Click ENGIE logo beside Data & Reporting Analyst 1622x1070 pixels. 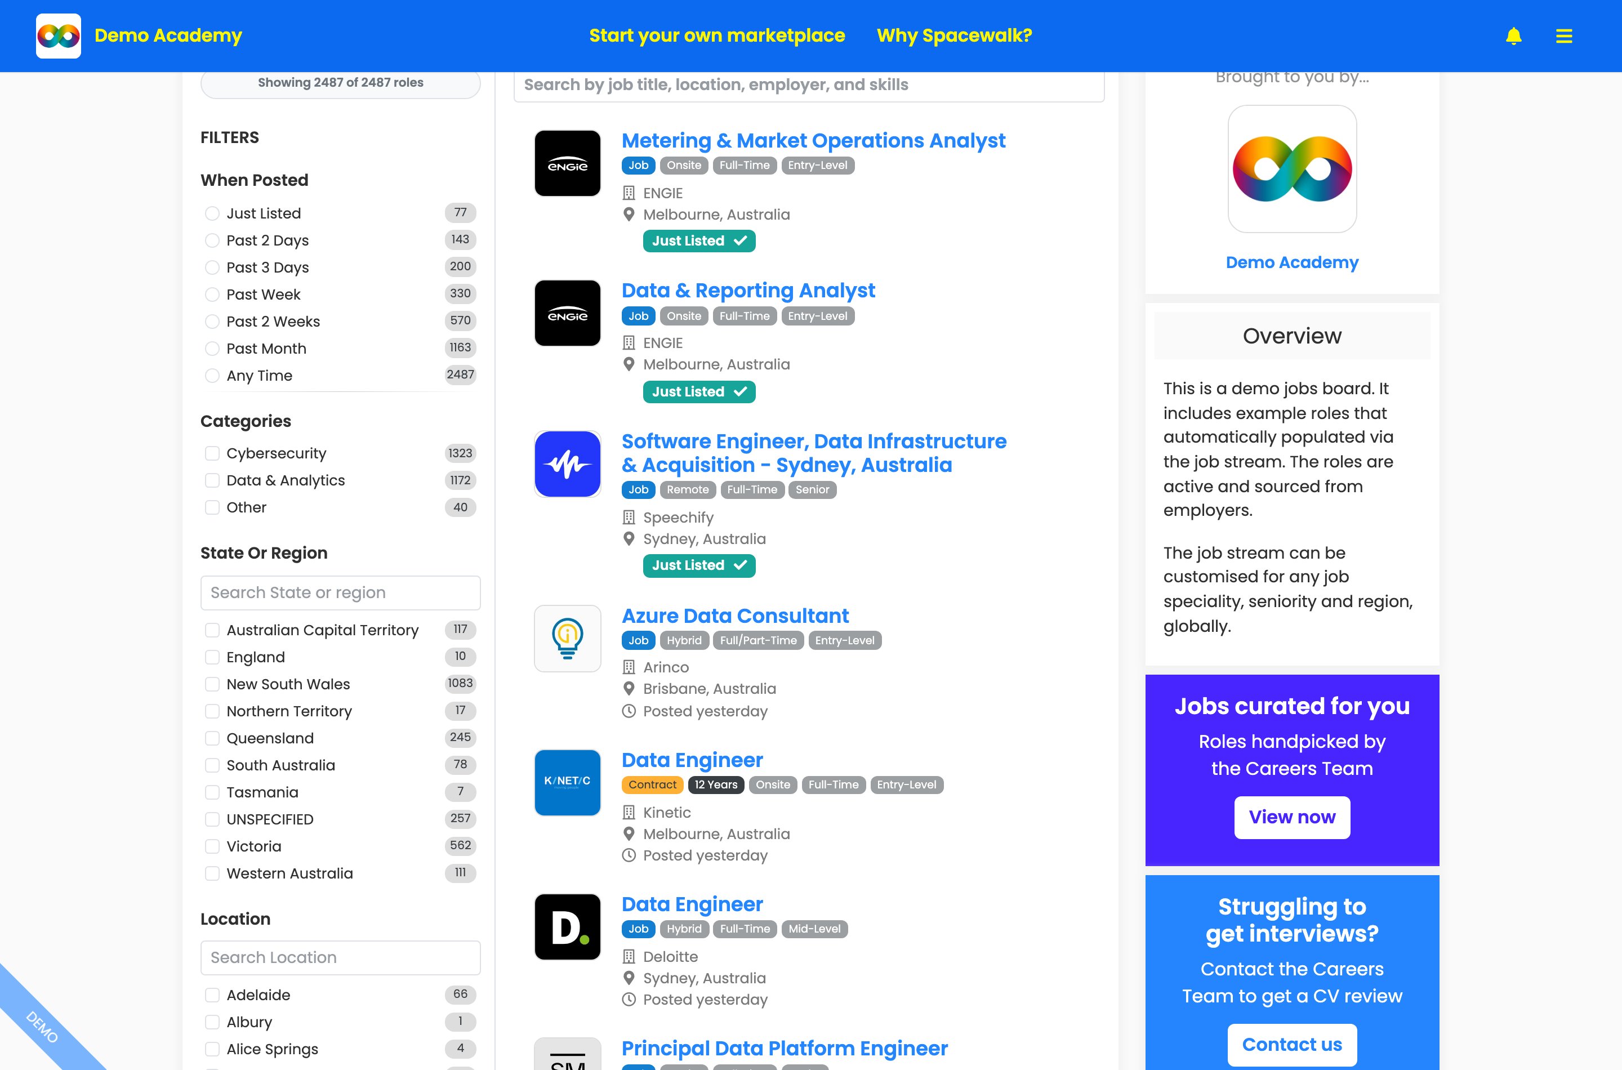[x=567, y=313]
